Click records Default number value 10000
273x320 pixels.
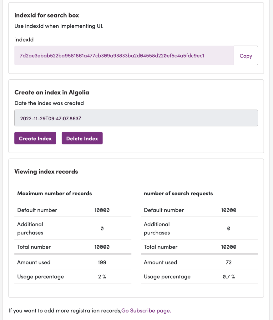click(102, 210)
